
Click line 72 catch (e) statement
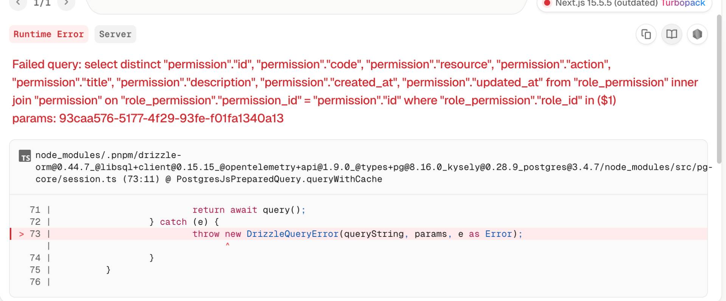point(184,222)
